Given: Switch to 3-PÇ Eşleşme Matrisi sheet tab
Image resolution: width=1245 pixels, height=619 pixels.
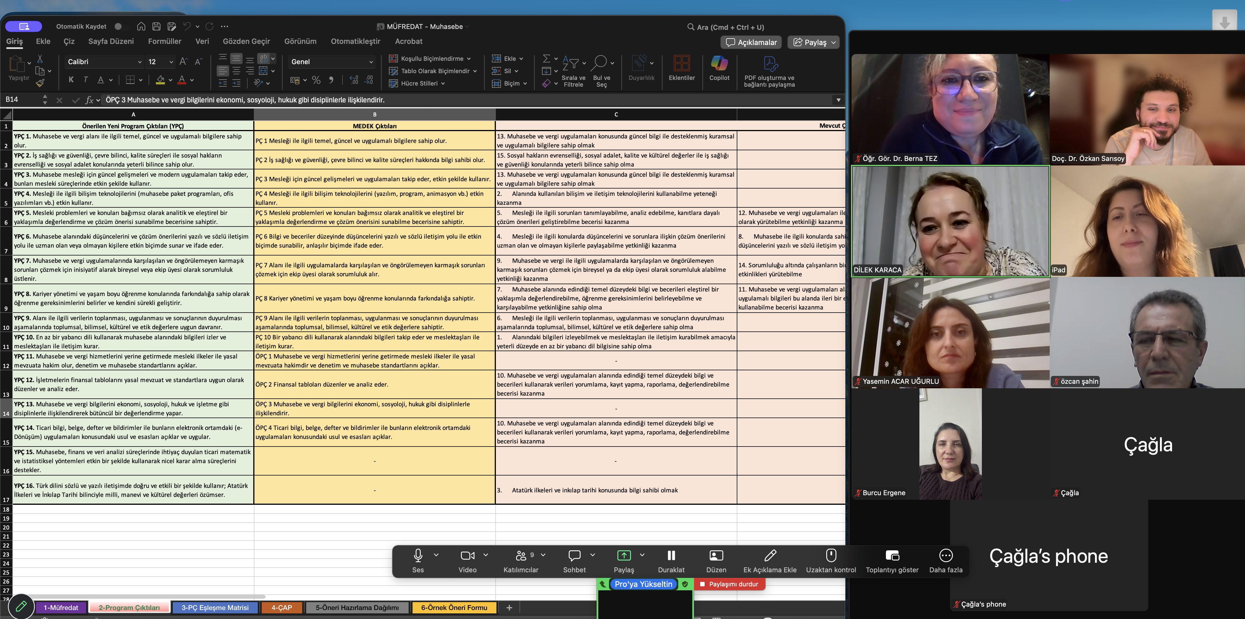Looking at the screenshot, I should pyautogui.click(x=215, y=607).
